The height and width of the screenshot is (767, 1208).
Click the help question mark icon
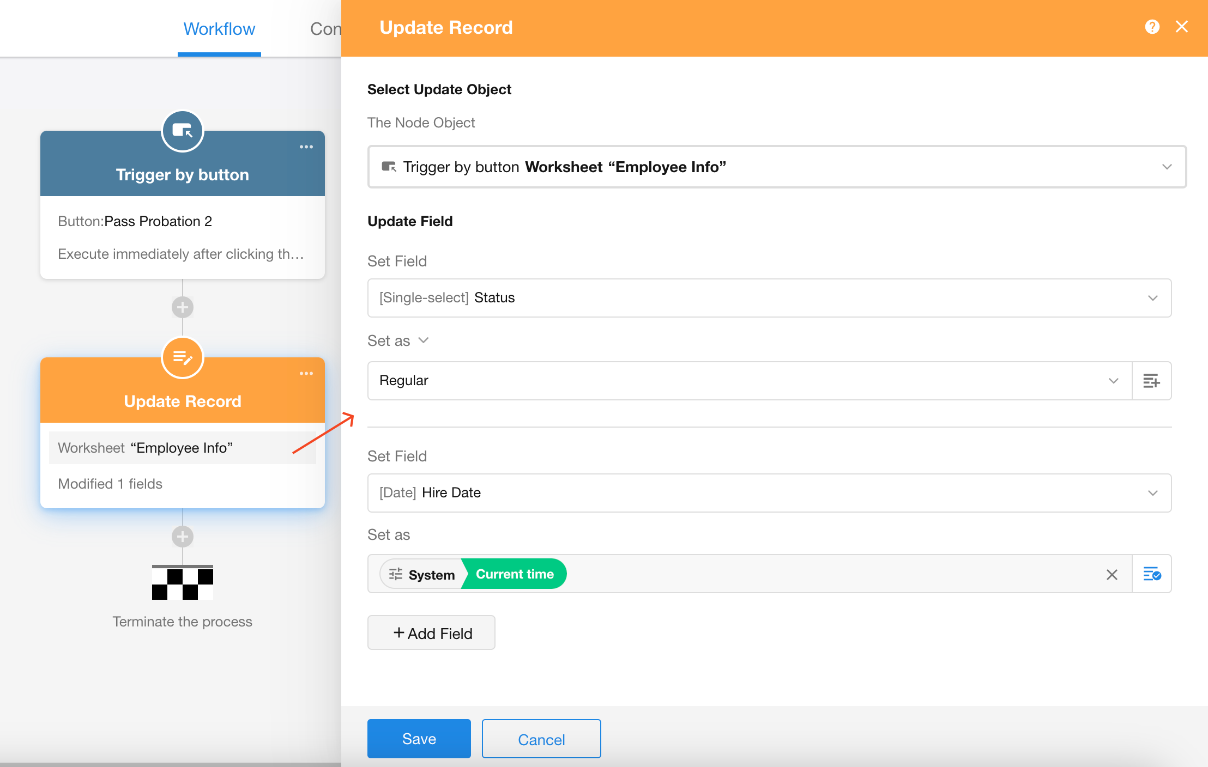[1152, 27]
